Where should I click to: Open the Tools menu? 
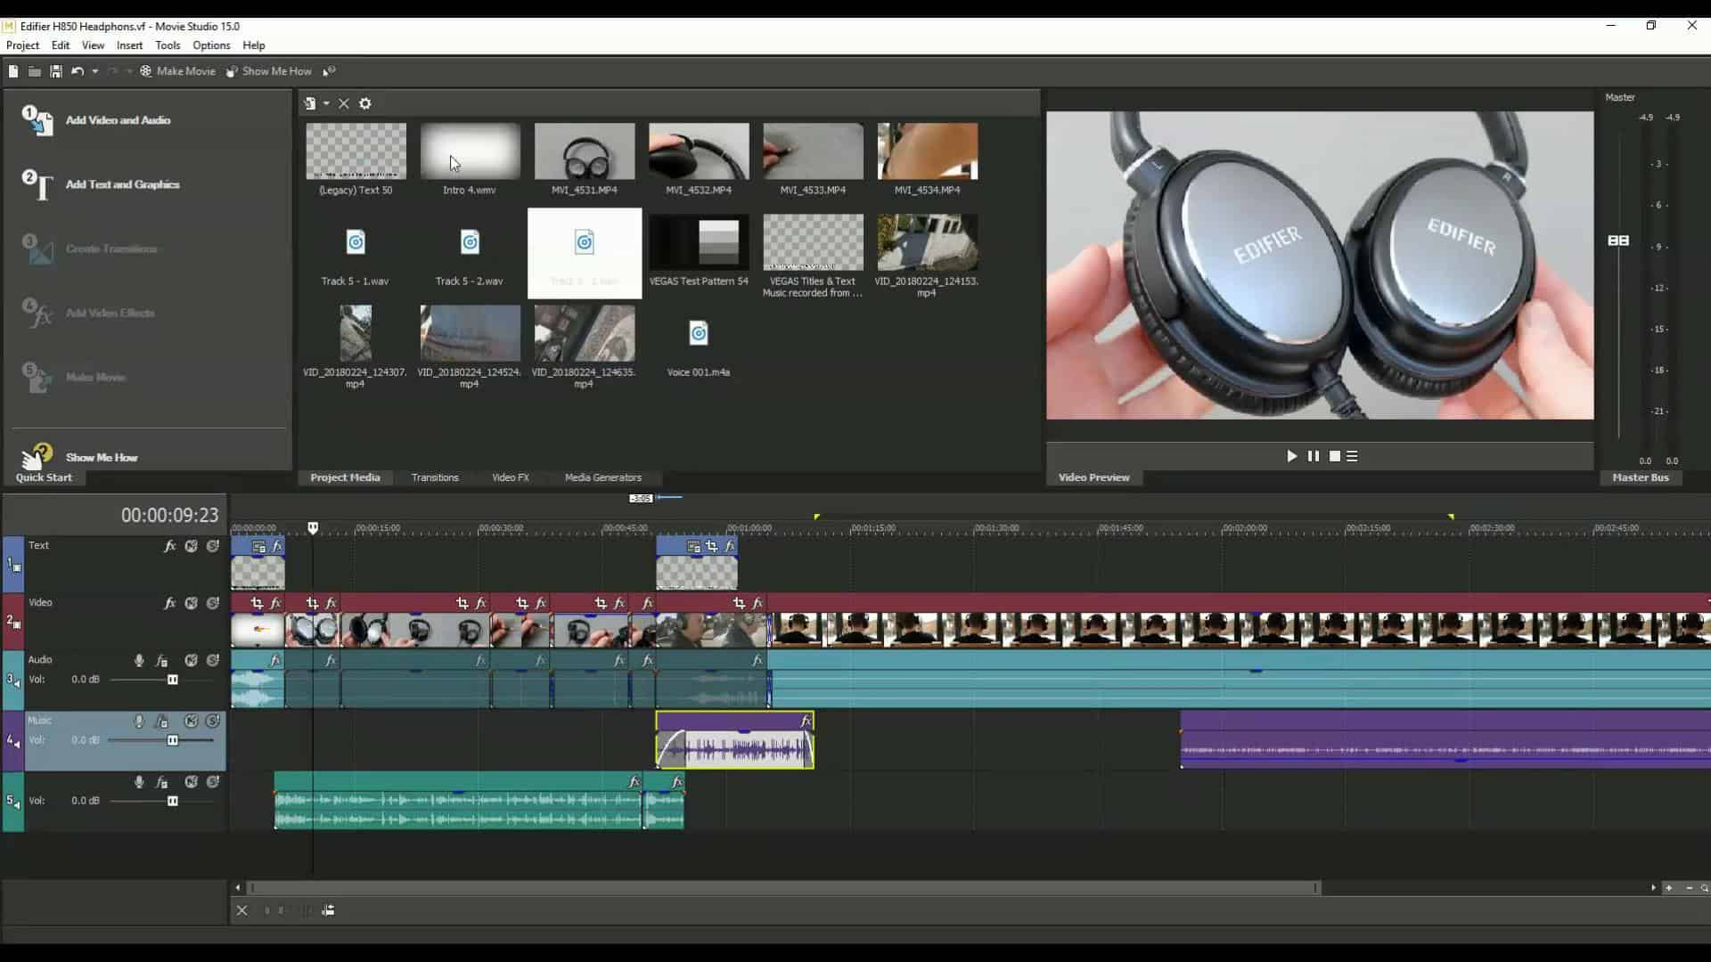[x=168, y=45]
